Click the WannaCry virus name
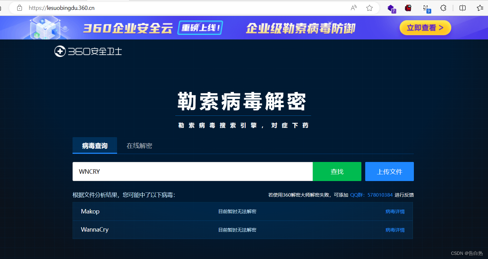The width and height of the screenshot is (488, 259). pos(95,229)
